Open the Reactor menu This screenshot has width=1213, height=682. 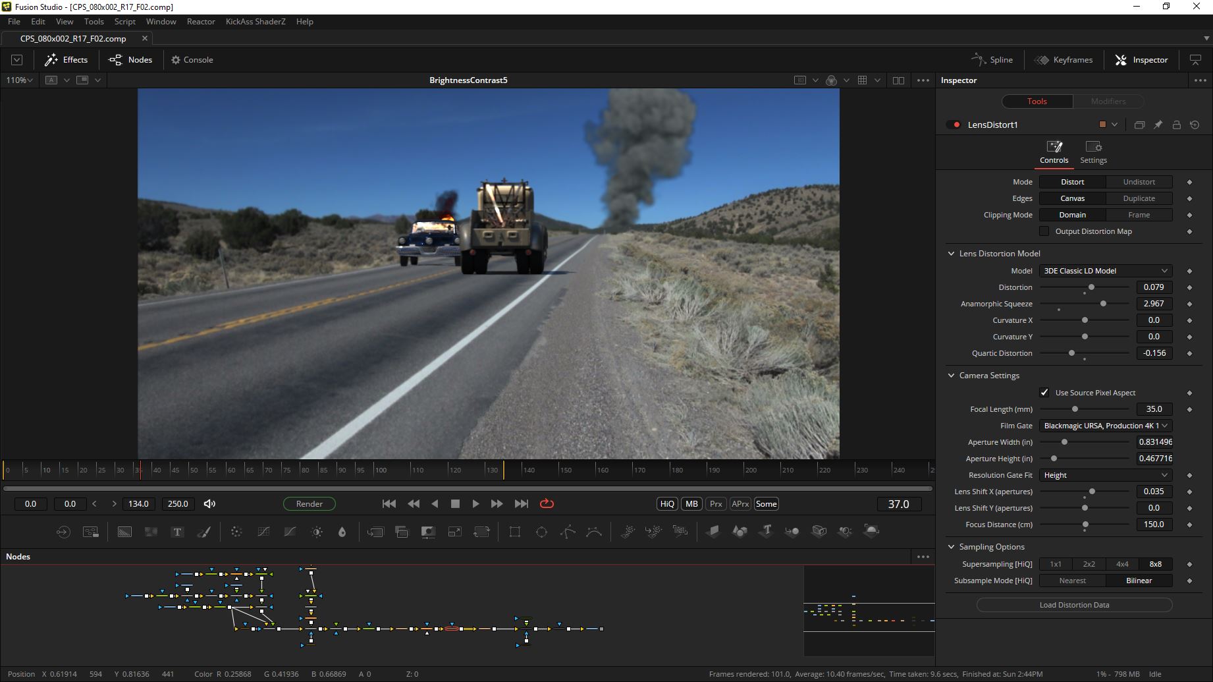[x=201, y=22]
